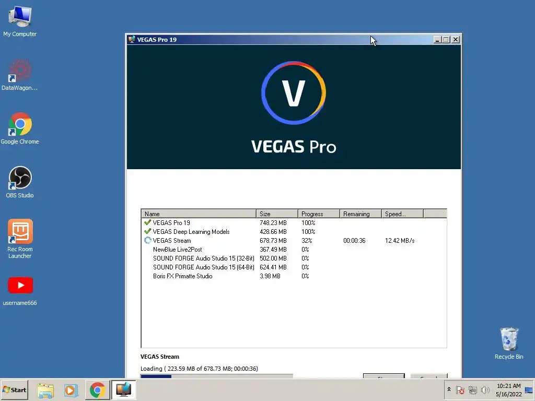The height and width of the screenshot is (401, 535).
Task: Click the VEGAS Pro 19 title bar icon
Action: [x=132, y=39]
